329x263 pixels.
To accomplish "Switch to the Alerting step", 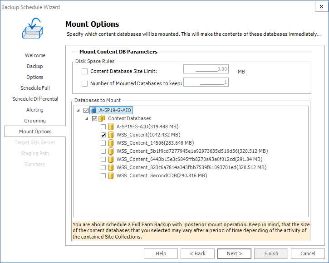I will [35, 110].
